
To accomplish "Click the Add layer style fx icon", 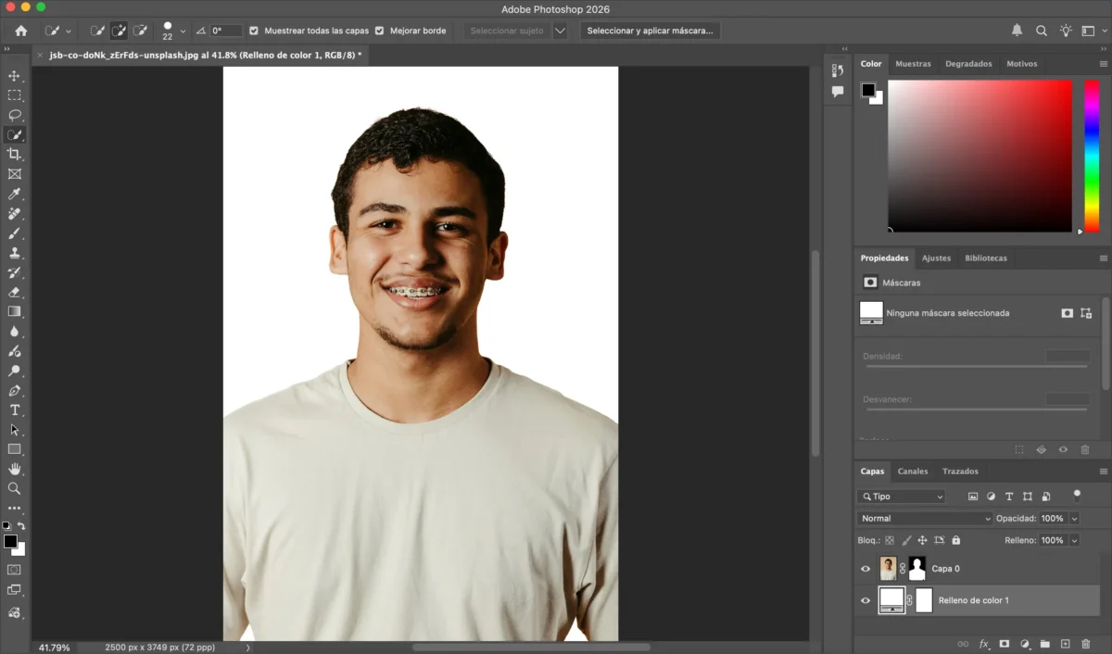I will point(984,644).
